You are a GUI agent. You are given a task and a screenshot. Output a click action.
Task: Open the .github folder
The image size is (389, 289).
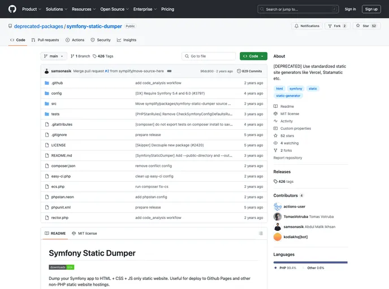point(57,83)
